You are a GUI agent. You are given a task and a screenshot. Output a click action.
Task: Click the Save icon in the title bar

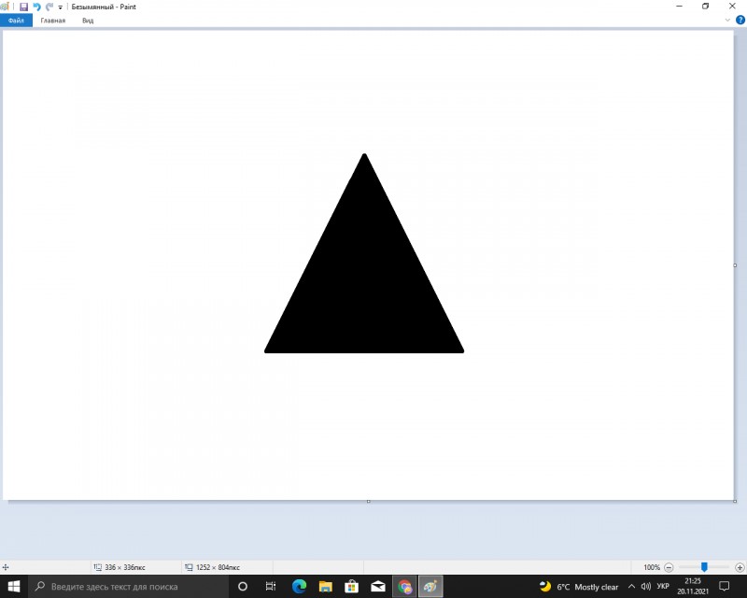point(23,7)
